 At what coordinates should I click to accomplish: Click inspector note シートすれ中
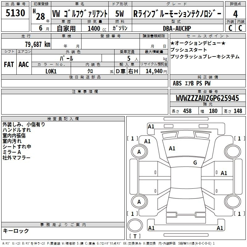click(17, 146)
